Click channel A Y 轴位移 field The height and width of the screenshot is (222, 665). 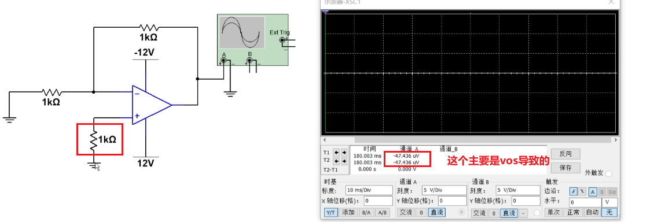click(452, 201)
